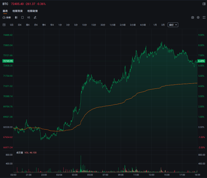Select the 1小時 interval
The width and height of the screenshot is (207, 178).
click(x=112, y=25)
